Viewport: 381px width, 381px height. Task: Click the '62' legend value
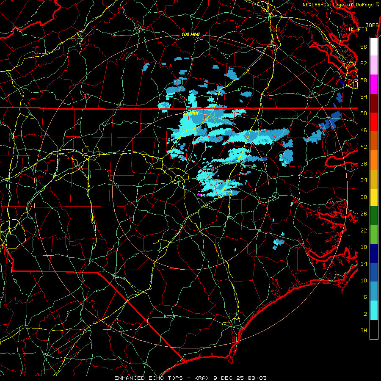(x=364, y=63)
